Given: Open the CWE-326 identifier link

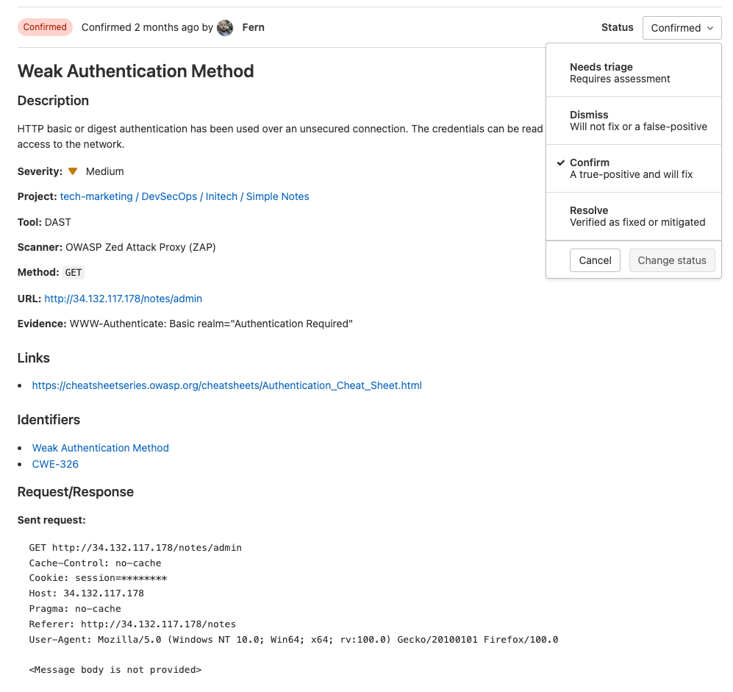Looking at the screenshot, I should pos(55,464).
